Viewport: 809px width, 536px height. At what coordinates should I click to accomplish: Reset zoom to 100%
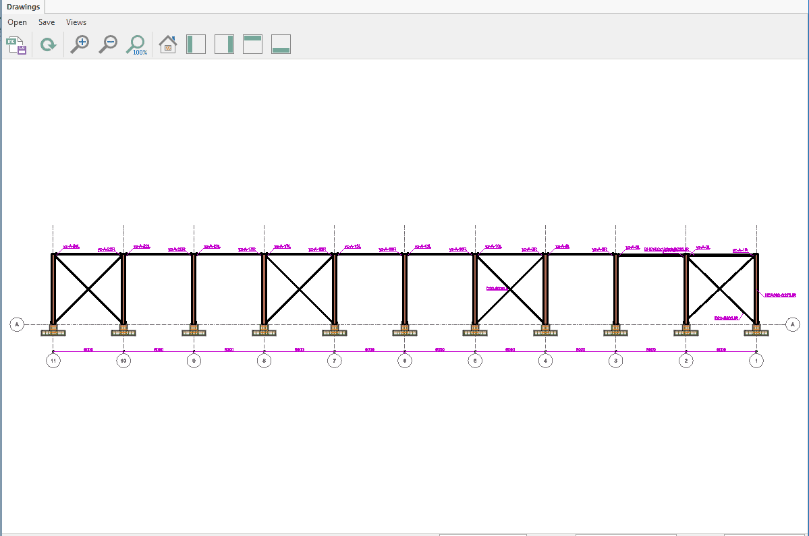coord(137,44)
